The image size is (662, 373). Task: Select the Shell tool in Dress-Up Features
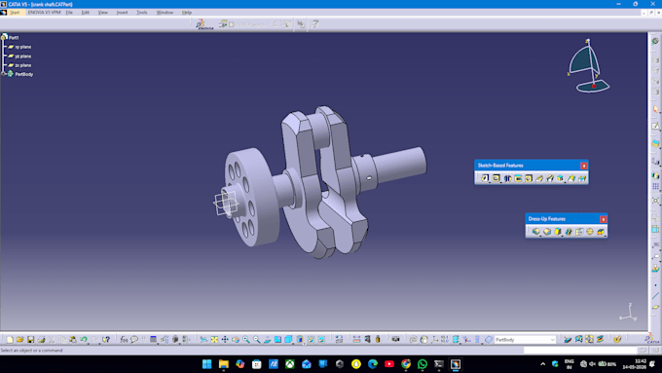click(569, 232)
